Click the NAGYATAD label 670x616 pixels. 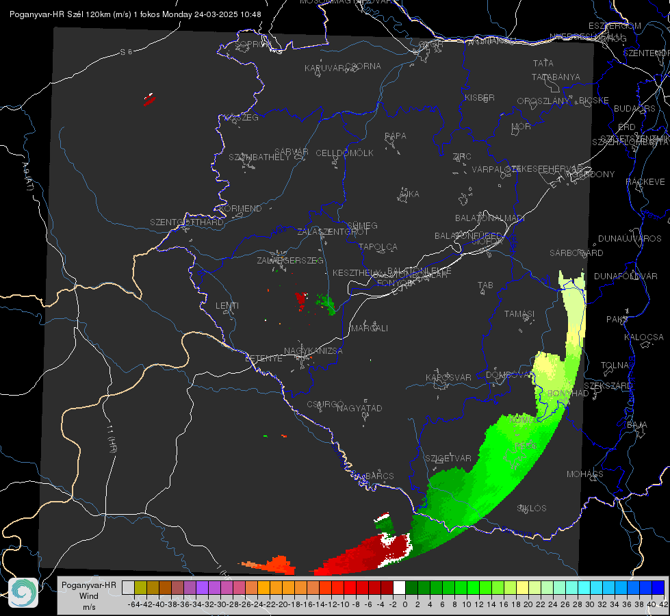tap(359, 408)
